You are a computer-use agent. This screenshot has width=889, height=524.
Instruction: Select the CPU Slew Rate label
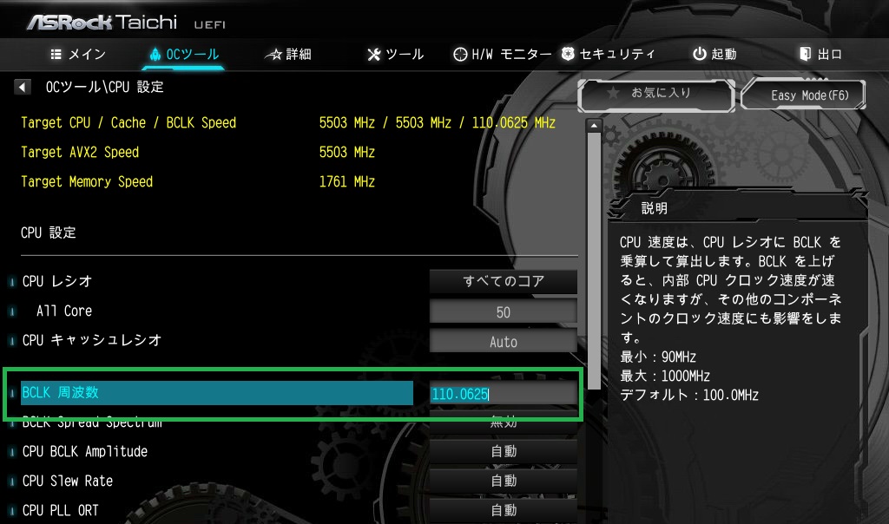pyautogui.click(x=68, y=481)
